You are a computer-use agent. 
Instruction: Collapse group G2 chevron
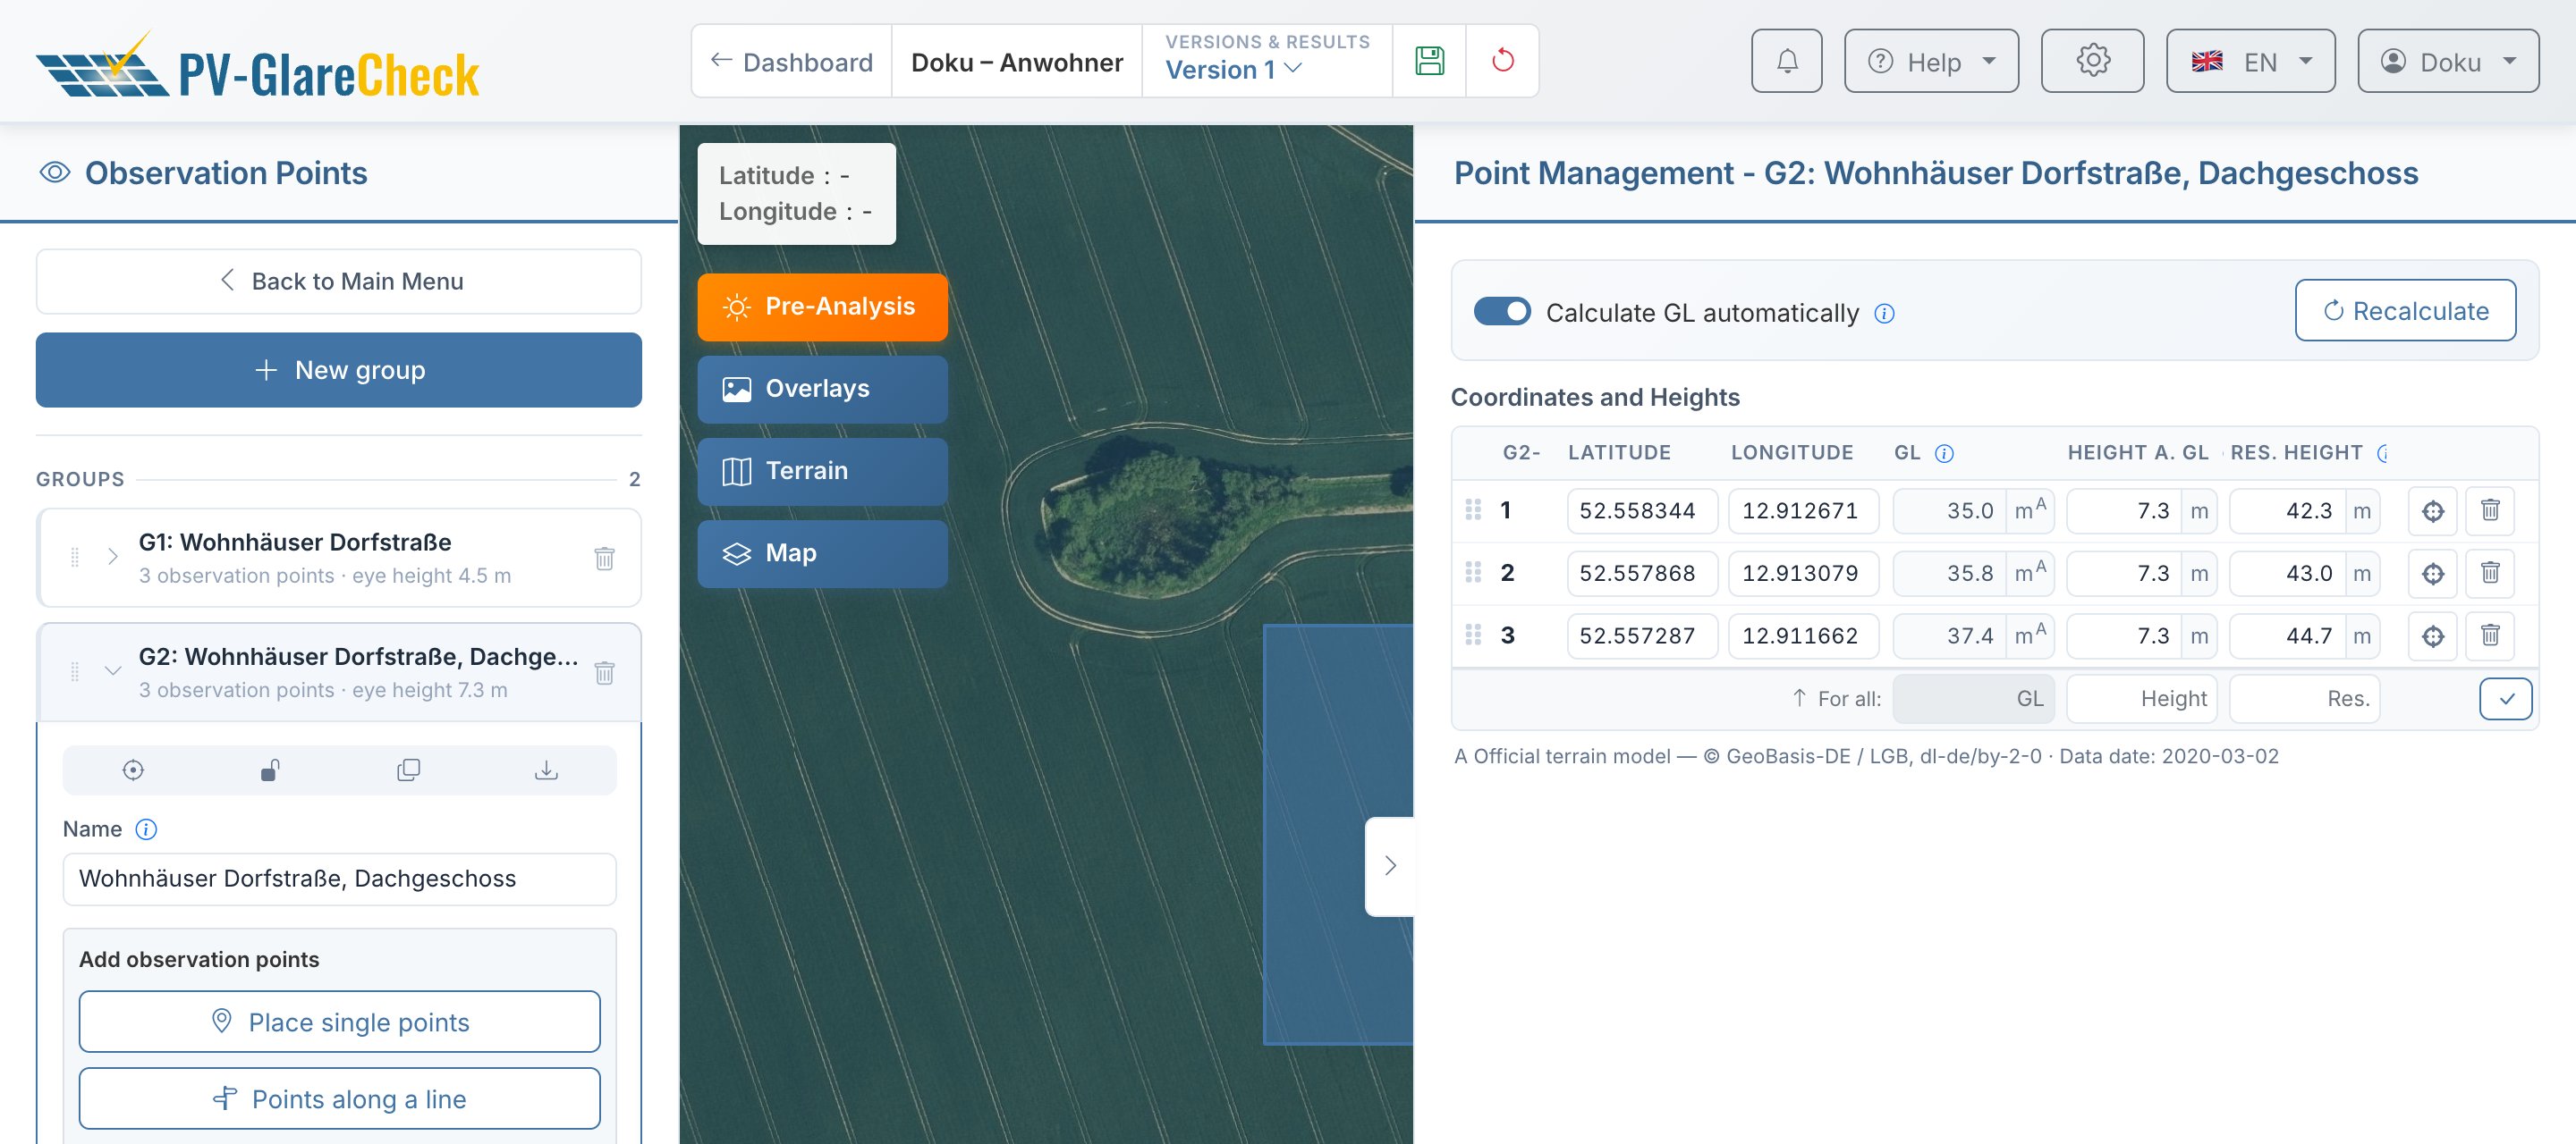click(x=112, y=672)
